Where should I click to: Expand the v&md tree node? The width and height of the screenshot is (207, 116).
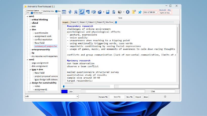pos(30,23)
